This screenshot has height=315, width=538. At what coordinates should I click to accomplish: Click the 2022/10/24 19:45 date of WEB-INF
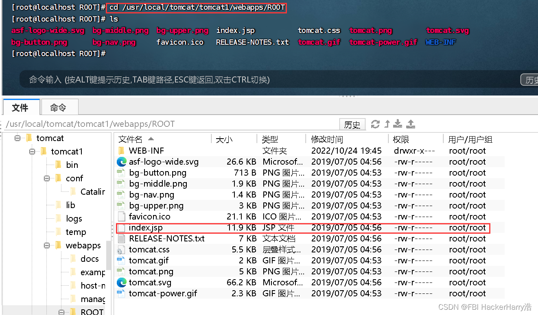[x=346, y=151]
